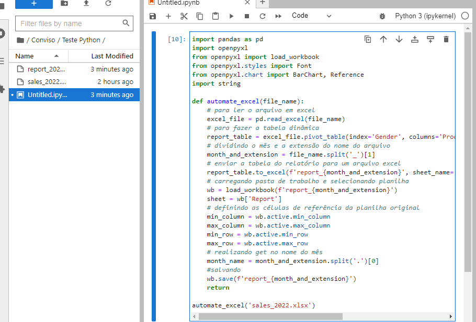Sort files by the Name column header
Viewport: 476px width, 322px height.
(38, 56)
